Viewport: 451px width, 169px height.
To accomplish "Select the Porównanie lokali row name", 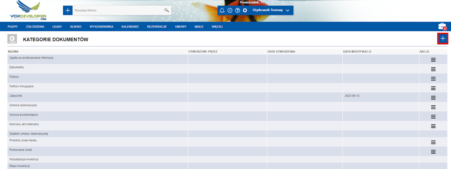I will pos(21,150).
